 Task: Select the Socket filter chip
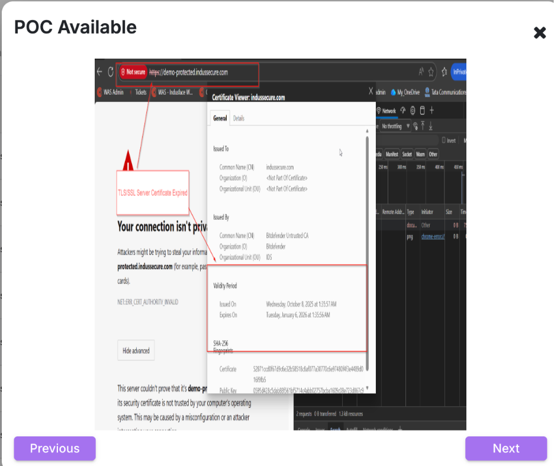pyautogui.click(x=407, y=154)
